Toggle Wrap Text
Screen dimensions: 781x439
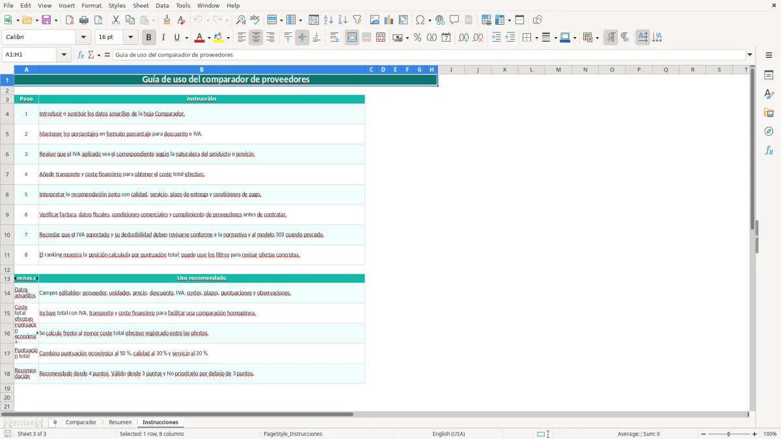point(335,38)
